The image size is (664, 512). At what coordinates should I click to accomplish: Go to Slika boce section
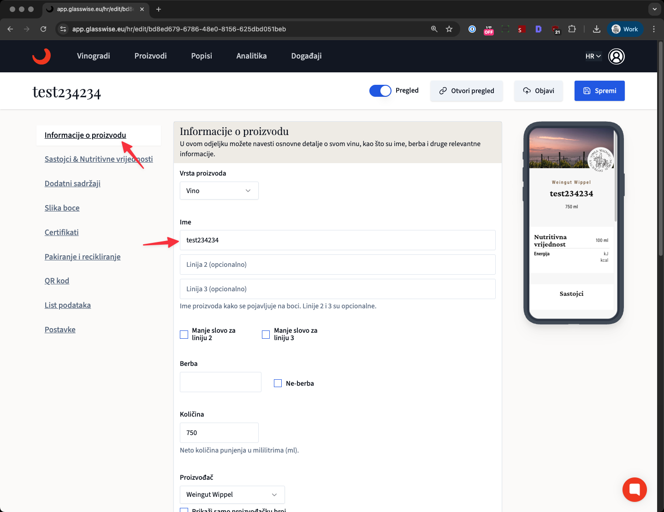pyautogui.click(x=62, y=208)
